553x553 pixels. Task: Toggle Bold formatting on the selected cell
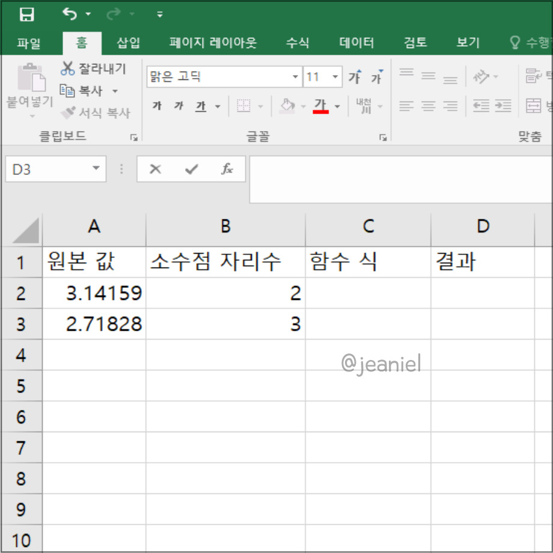[156, 105]
